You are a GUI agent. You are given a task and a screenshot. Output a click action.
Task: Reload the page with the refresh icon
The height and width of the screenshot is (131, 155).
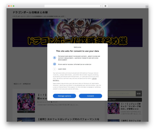[x=101, y=6]
